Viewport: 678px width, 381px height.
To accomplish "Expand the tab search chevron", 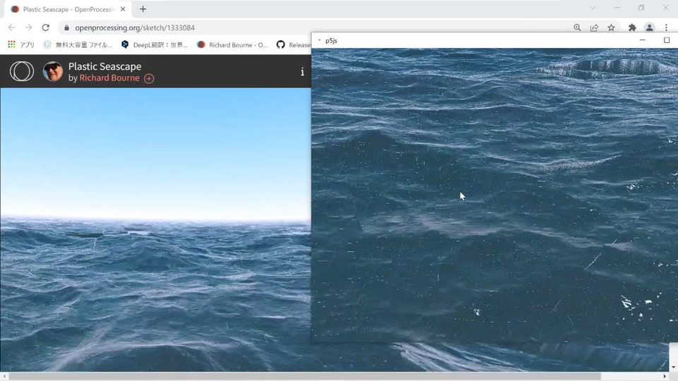I will click(x=593, y=8).
